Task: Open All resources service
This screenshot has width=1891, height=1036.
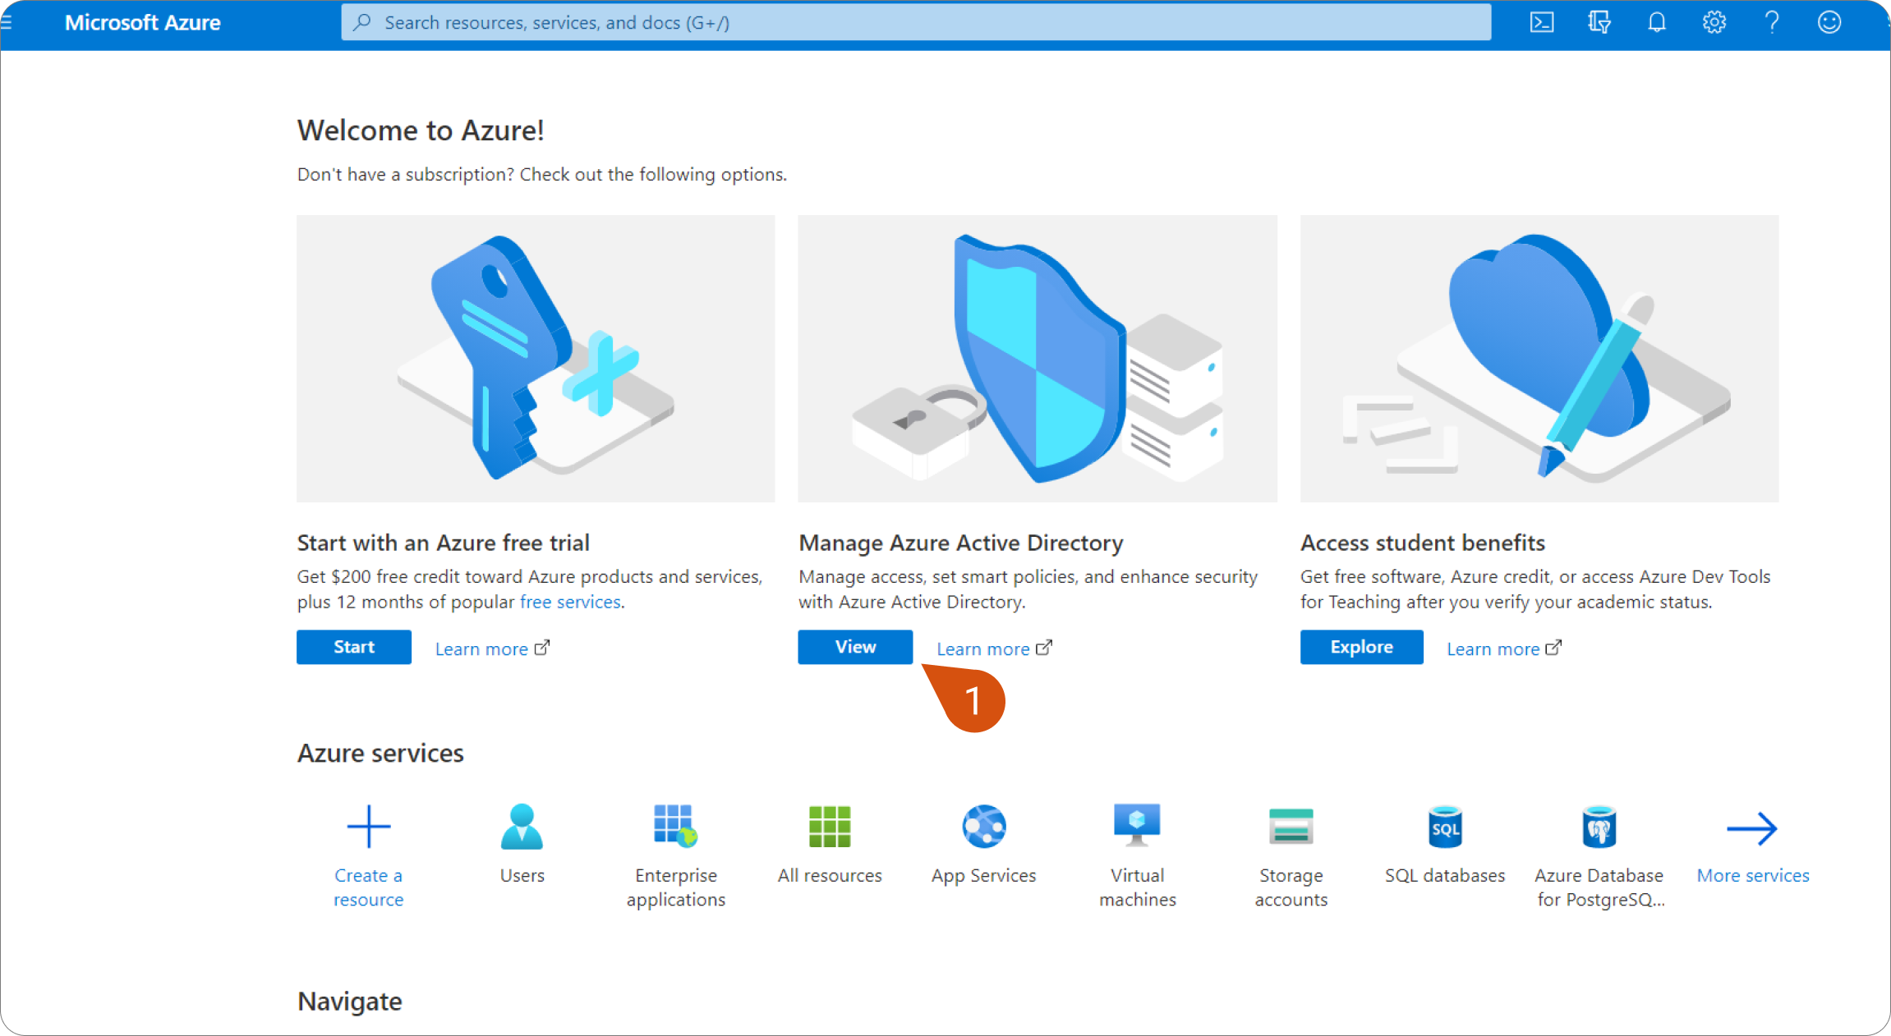Action: (x=830, y=827)
